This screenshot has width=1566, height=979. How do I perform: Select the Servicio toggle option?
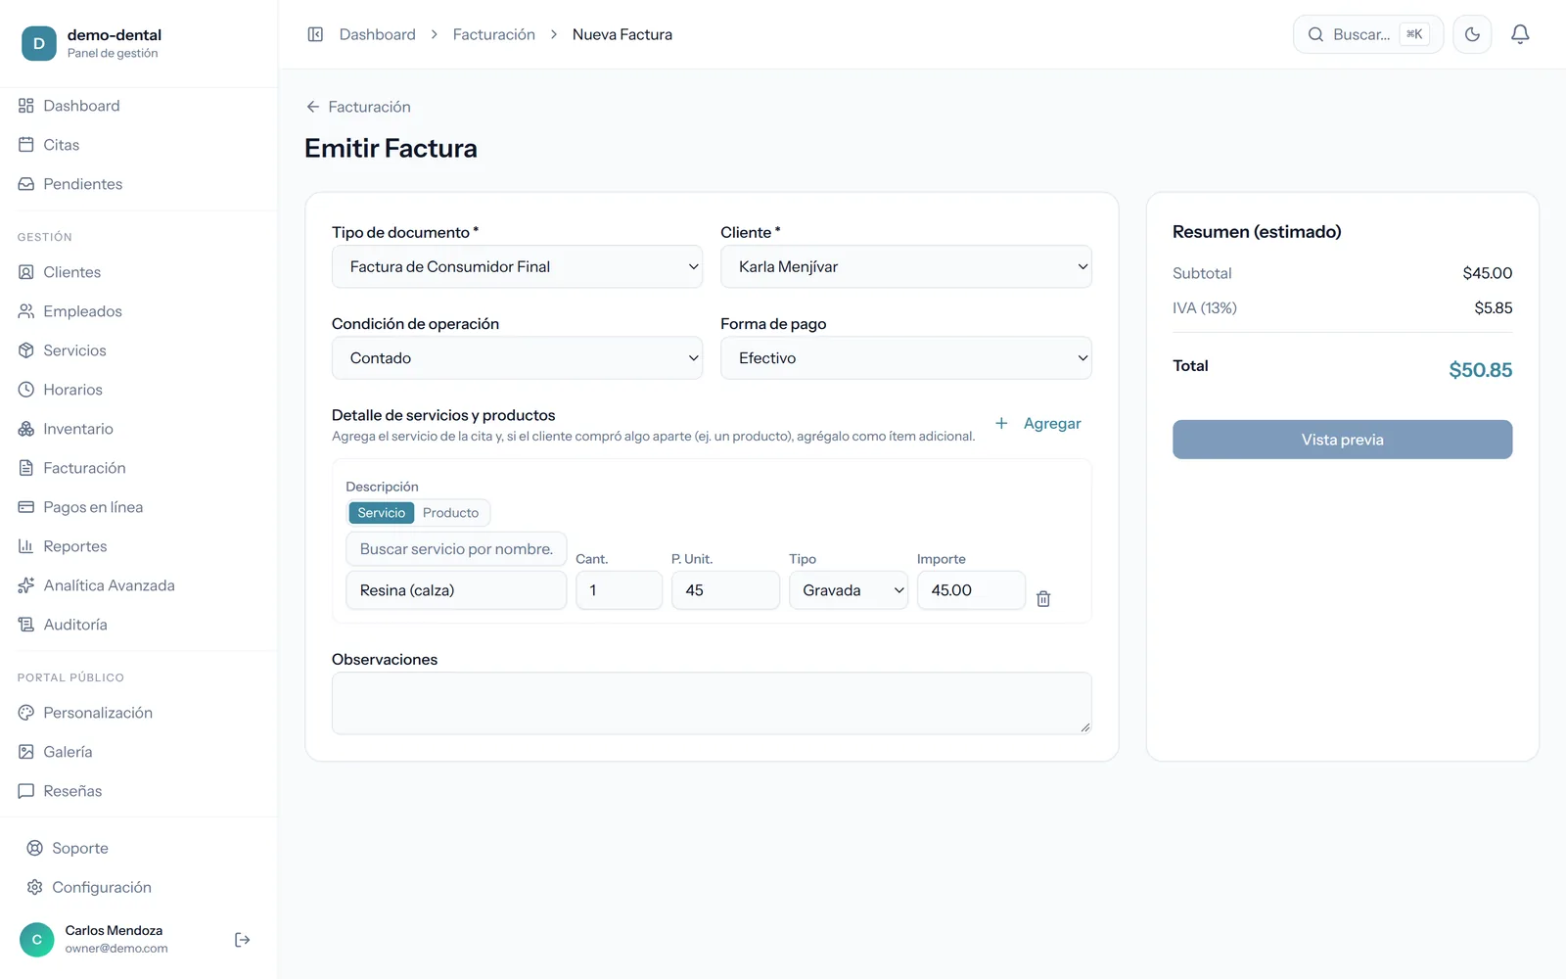point(382,513)
